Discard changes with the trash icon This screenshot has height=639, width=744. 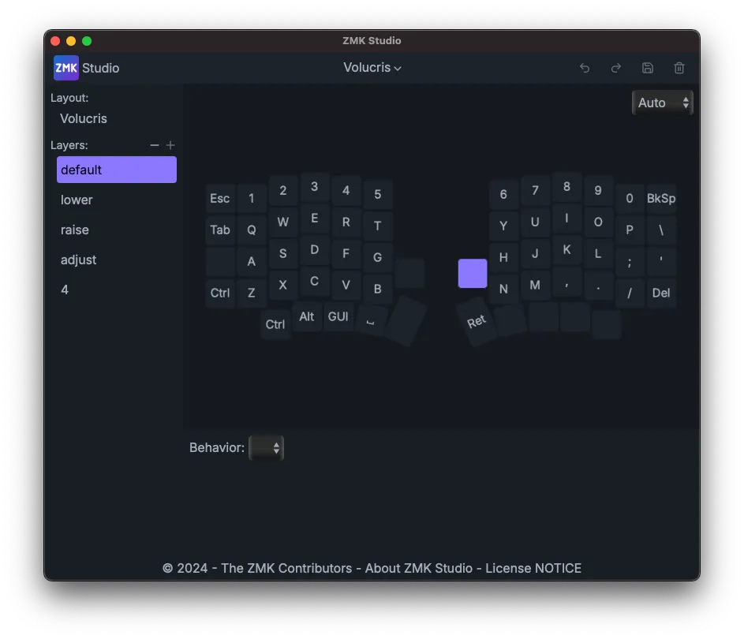pos(679,68)
